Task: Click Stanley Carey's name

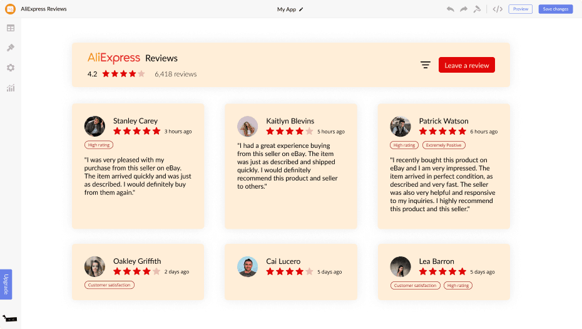Action: click(x=135, y=121)
